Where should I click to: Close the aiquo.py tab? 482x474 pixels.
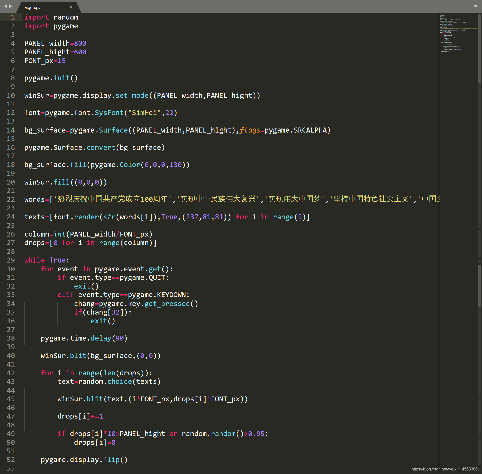pos(71,7)
